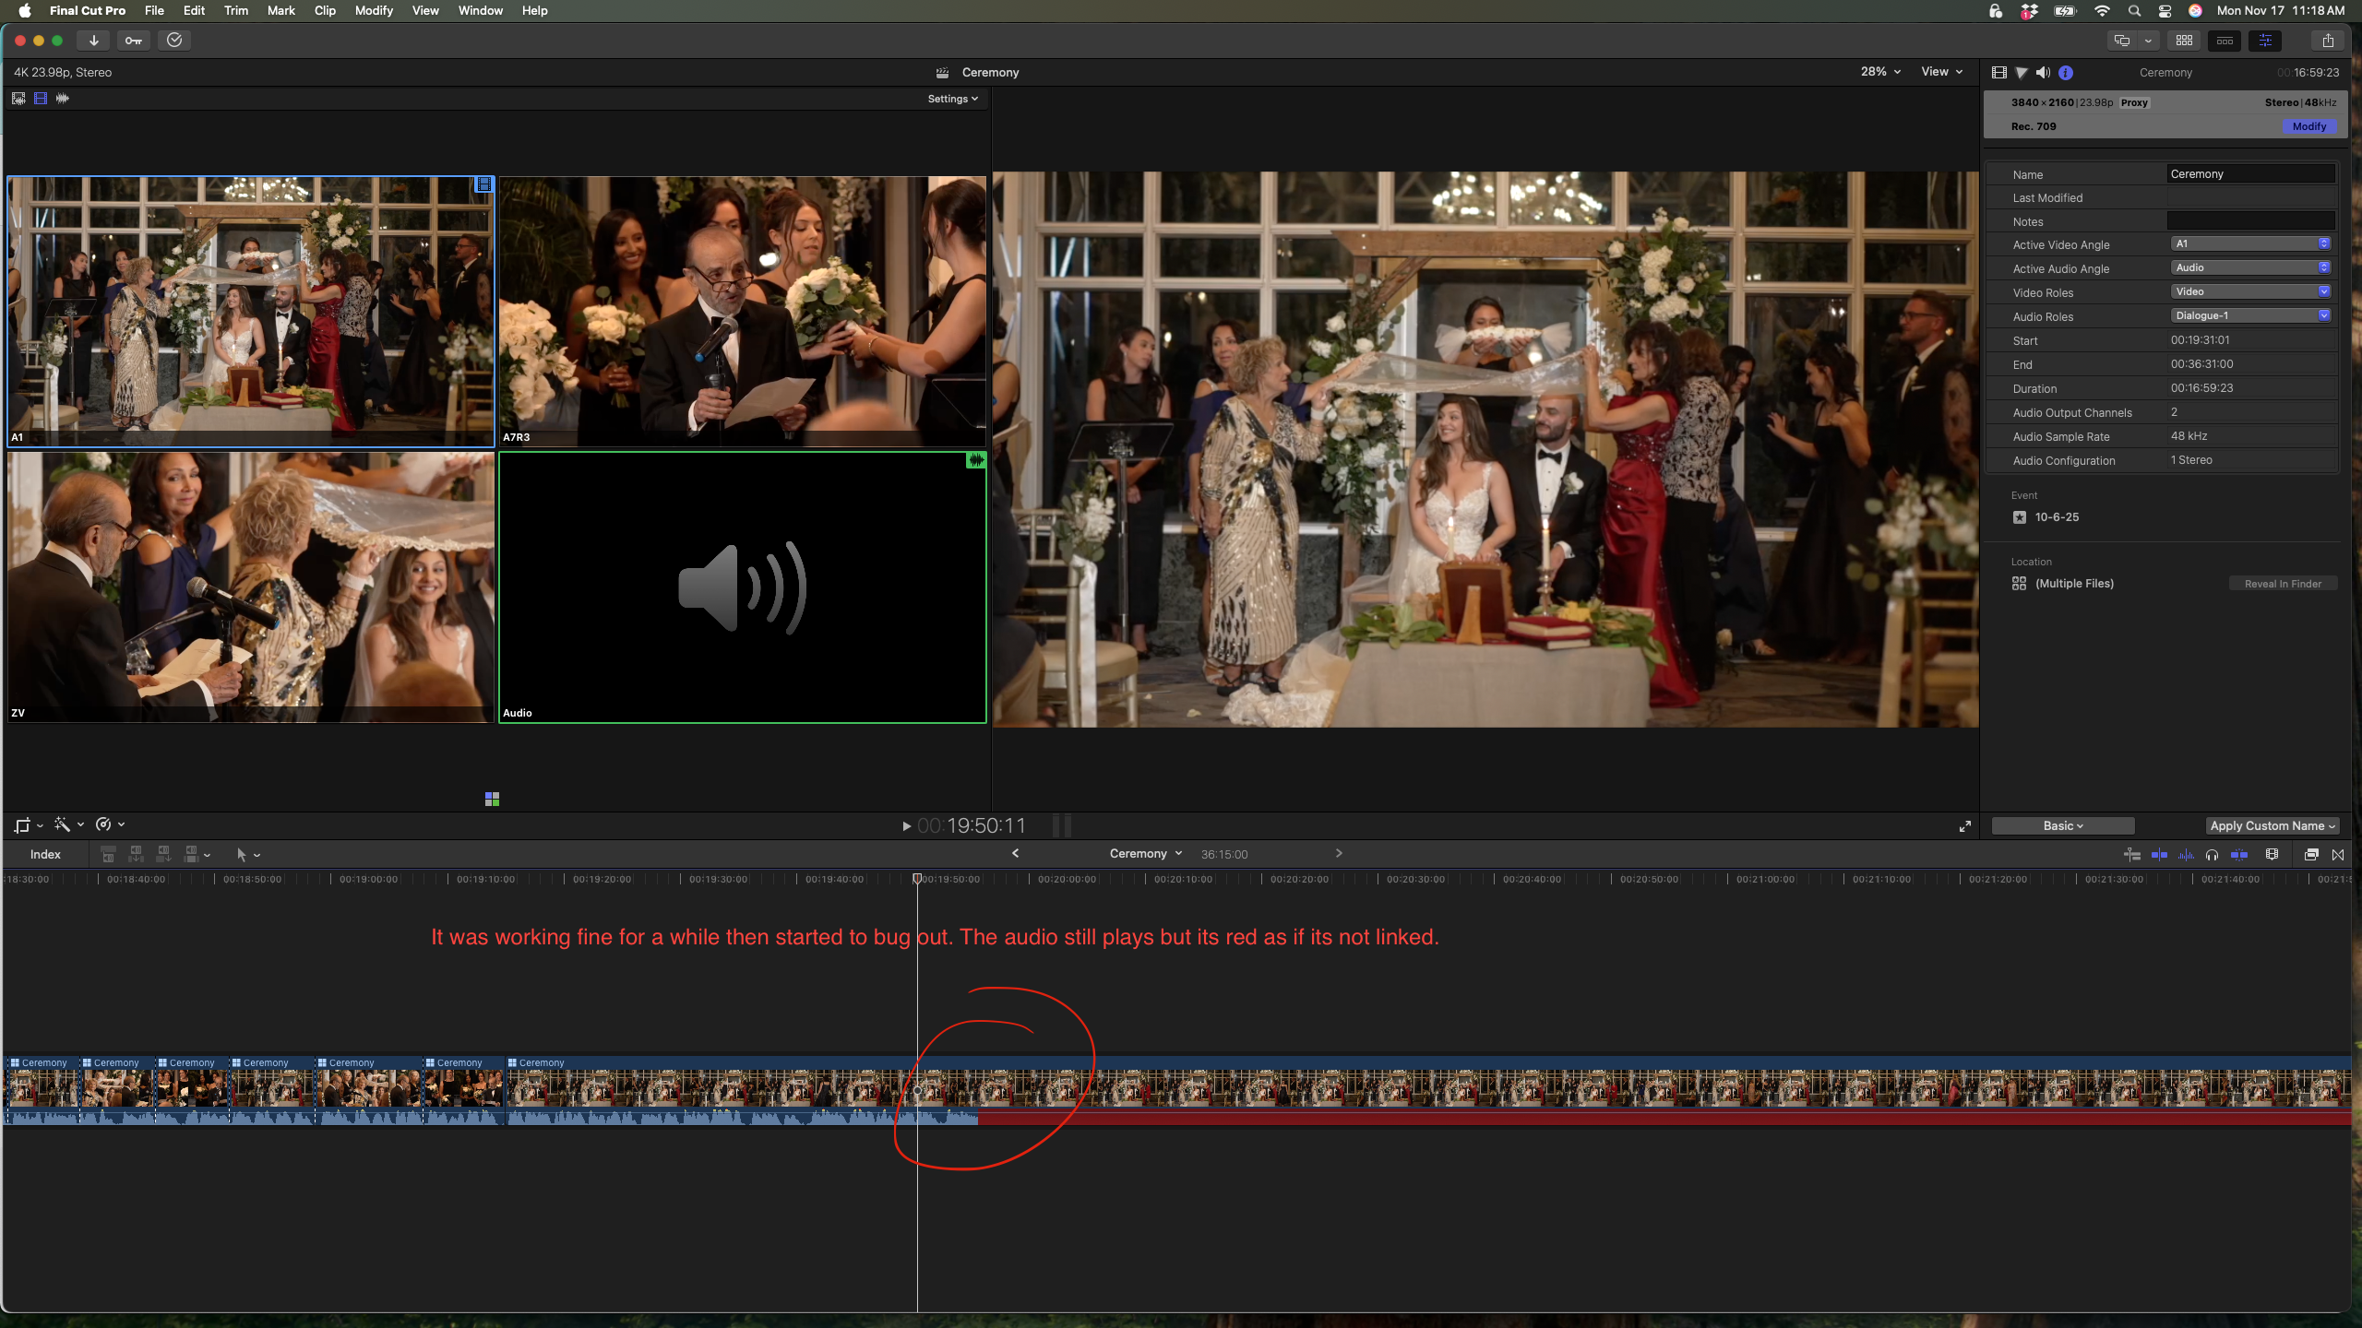This screenshot has width=2362, height=1328.
Task: Click the enhancement magic wand icon
Action: click(x=63, y=824)
